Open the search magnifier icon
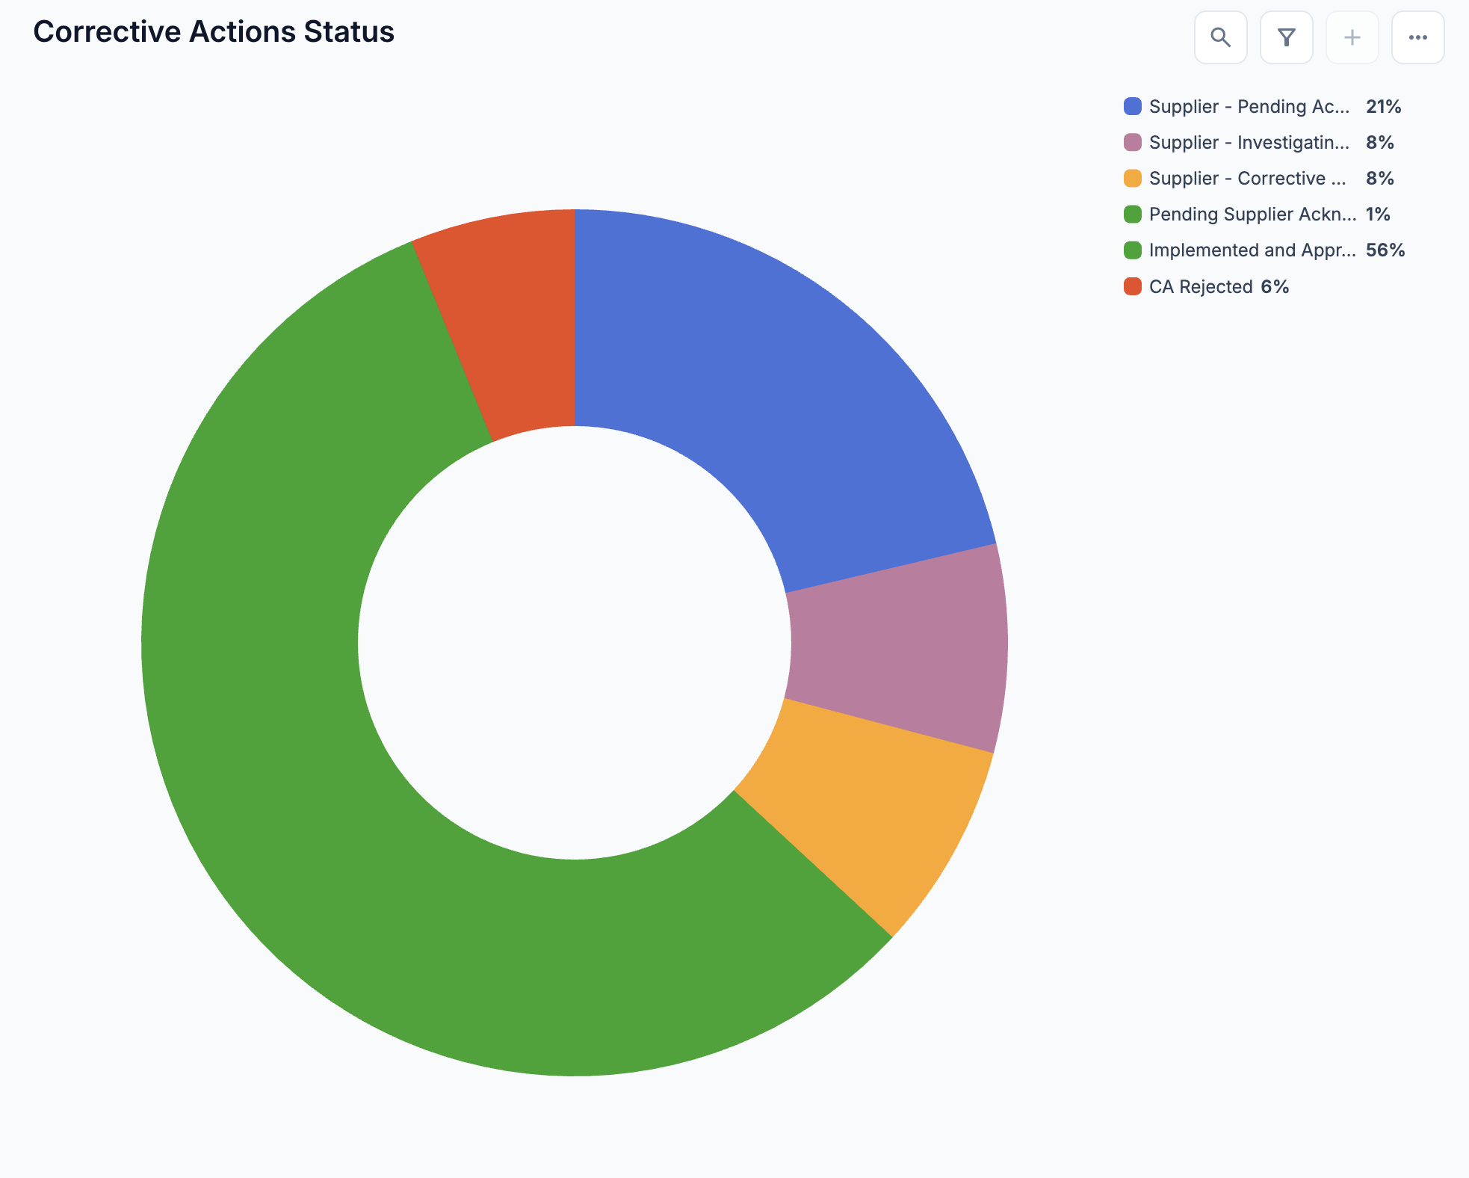This screenshot has height=1178, width=1469. click(x=1220, y=37)
